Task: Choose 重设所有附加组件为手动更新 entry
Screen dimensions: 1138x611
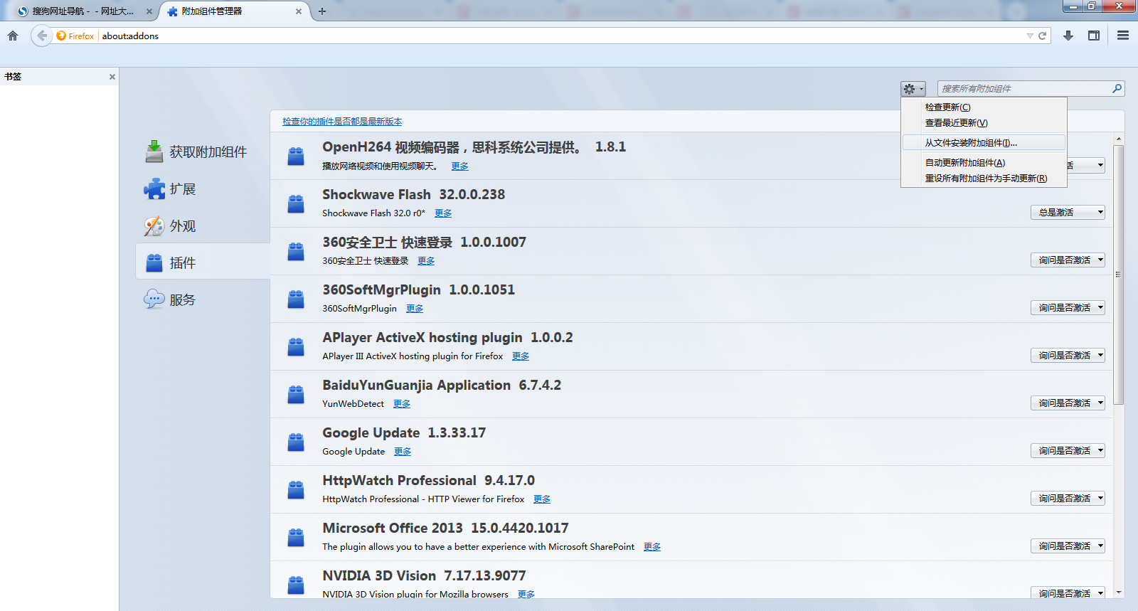Action: pyautogui.click(x=984, y=178)
